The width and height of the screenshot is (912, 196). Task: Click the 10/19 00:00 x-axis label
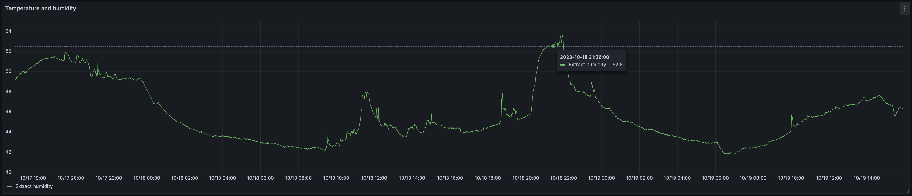coord(601,178)
